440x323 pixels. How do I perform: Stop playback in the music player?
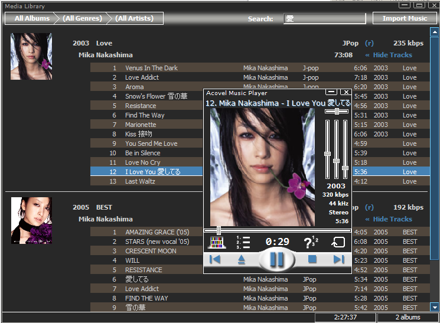pyautogui.click(x=312, y=259)
